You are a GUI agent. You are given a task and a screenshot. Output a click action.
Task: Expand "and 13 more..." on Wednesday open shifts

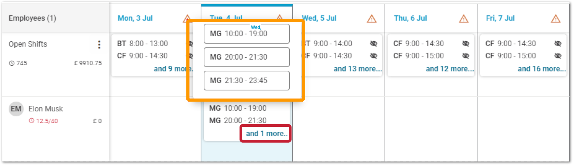point(358,69)
